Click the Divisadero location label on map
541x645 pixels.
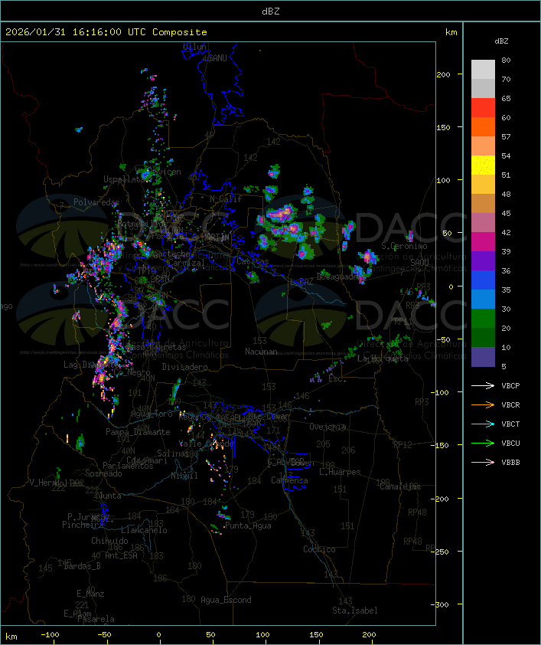click(184, 367)
